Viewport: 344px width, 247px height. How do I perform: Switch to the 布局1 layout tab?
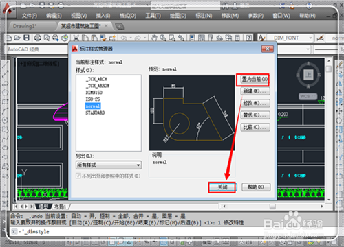tap(60, 207)
